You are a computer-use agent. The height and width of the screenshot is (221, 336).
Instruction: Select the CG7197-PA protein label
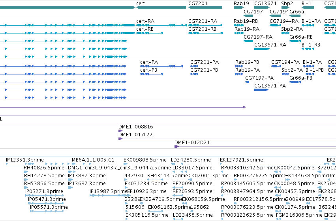pyautogui.click(x=259, y=78)
